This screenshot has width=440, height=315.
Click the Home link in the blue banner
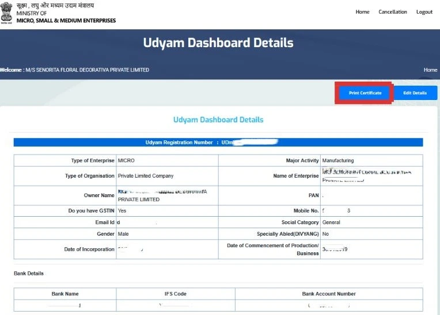pyautogui.click(x=430, y=70)
